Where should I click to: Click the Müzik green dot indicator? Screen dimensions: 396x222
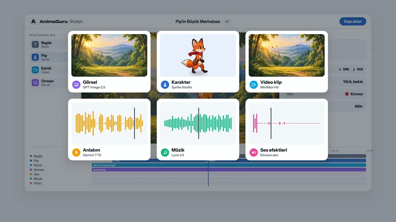pos(31,179)
